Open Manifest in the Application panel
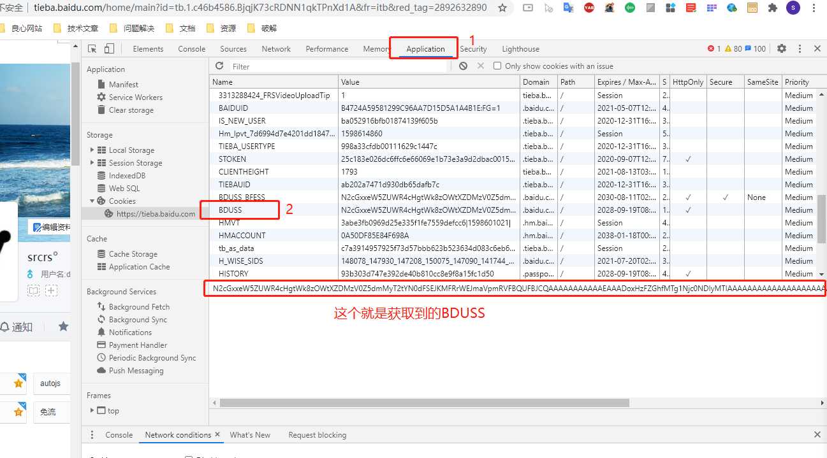This screenshot has height=458, width=827. point(123,85)
